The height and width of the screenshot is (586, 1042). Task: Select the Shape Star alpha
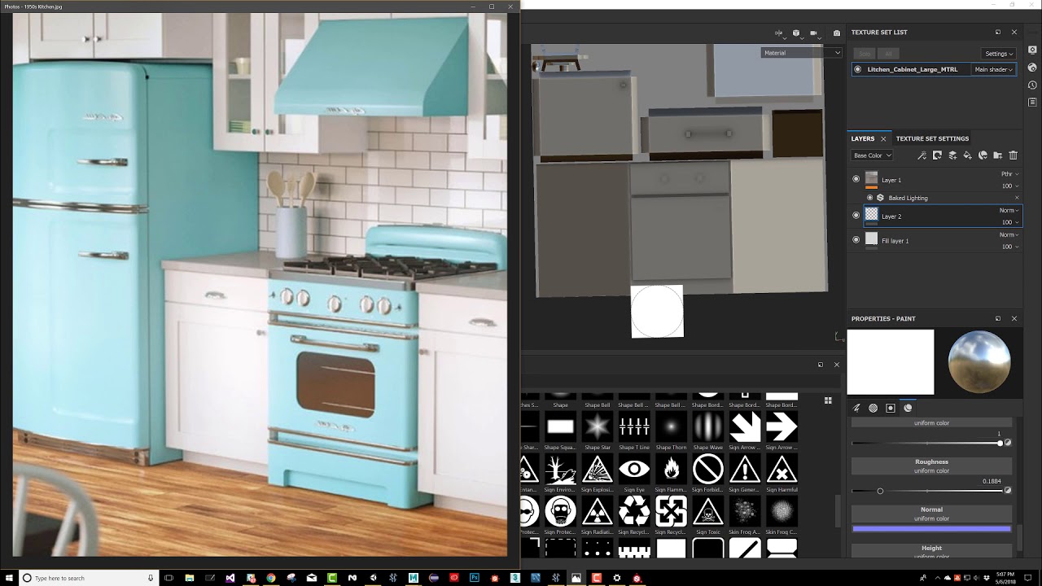598,426
